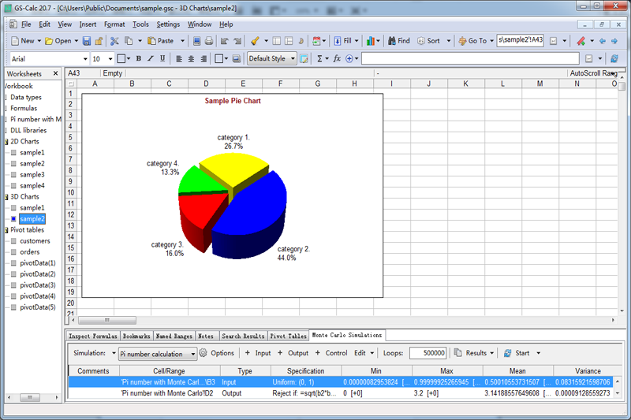Switch to Named Ranges tab
The height and width of the screenshot is (420, 631).
[x=174, y=336]
